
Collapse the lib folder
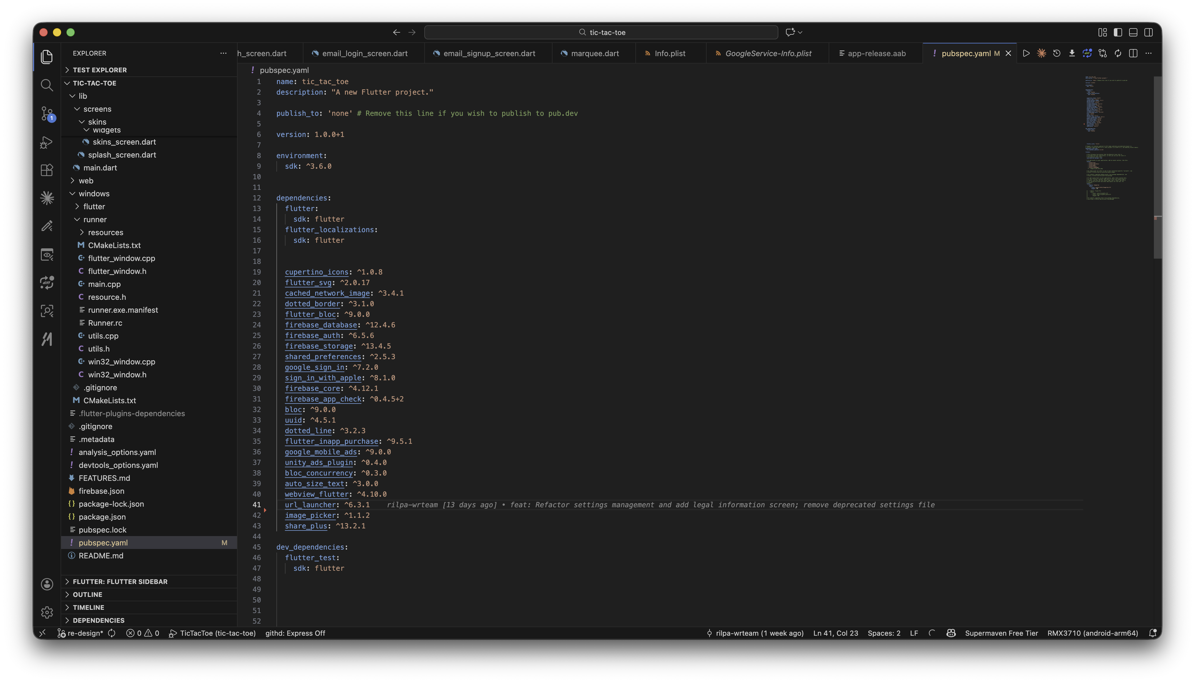point(149,96)
